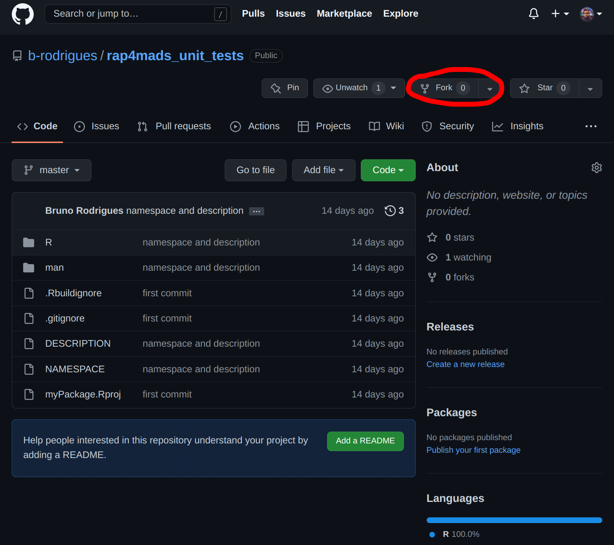The height and width of the screenshot is (545, 614).
Task: Open the notifications bell
Action: tap(534, 14)
